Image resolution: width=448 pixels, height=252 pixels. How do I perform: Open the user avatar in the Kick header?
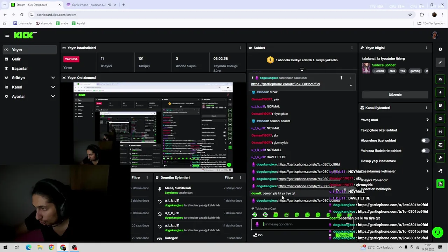coord(434,35)
